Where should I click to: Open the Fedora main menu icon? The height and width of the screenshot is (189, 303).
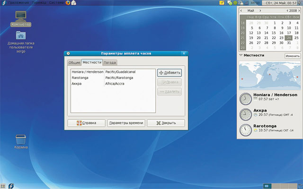click(x=3, y=3)
